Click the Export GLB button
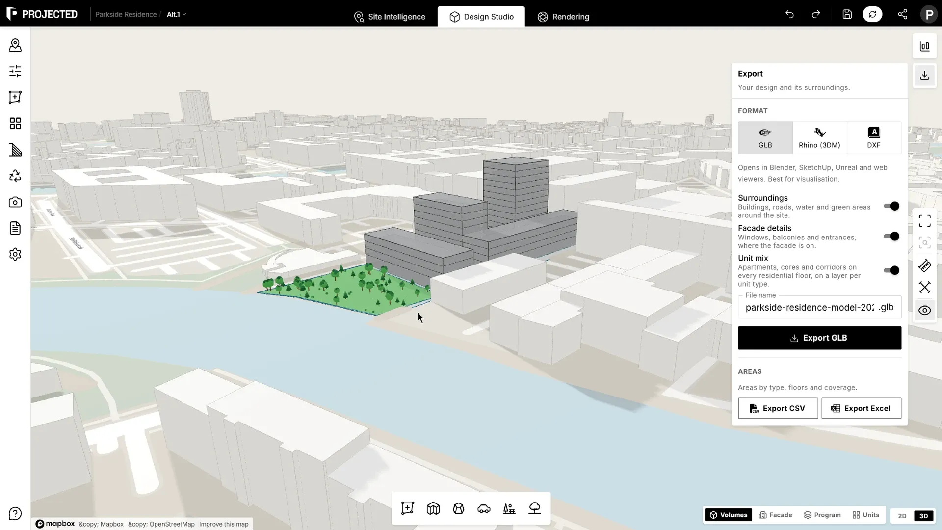This screenshot has width=942, height=530. 819,338
